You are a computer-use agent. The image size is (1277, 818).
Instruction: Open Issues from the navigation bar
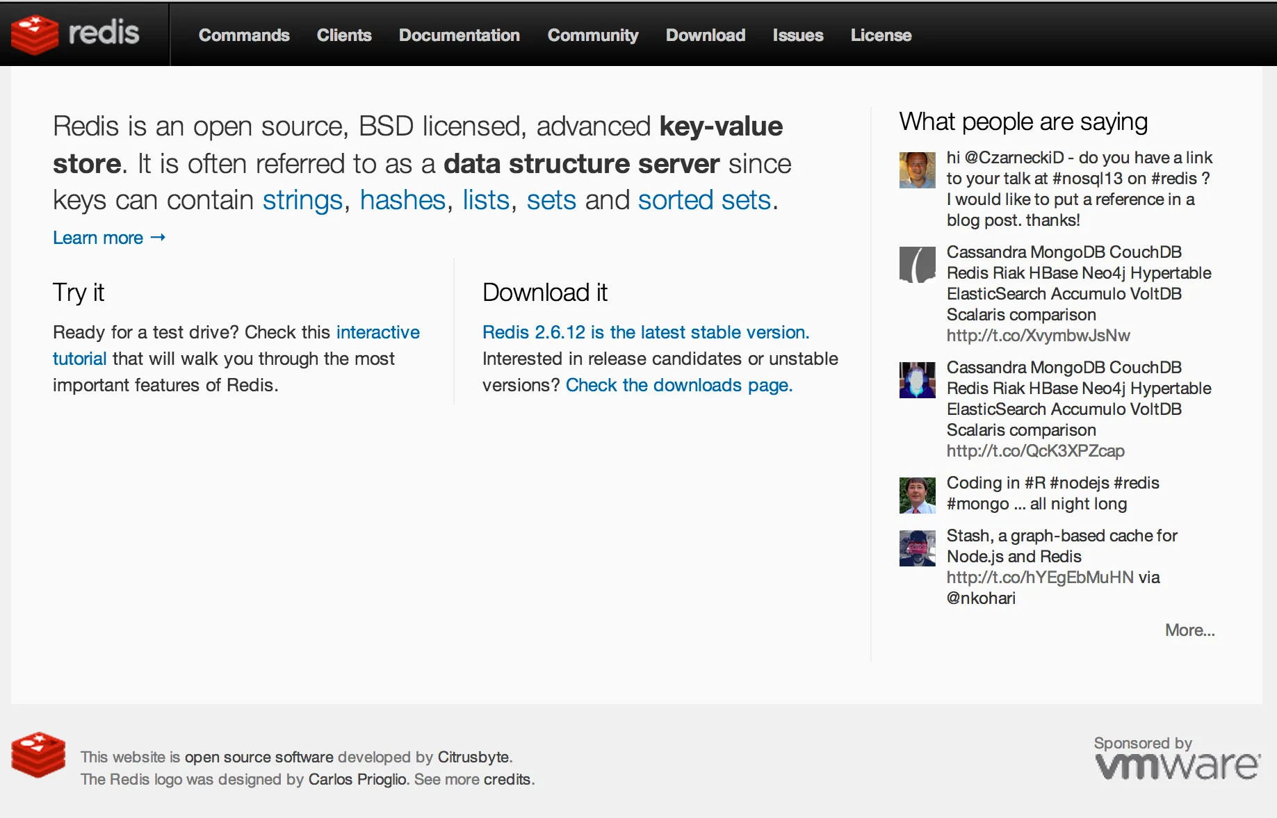coord(797,35)
